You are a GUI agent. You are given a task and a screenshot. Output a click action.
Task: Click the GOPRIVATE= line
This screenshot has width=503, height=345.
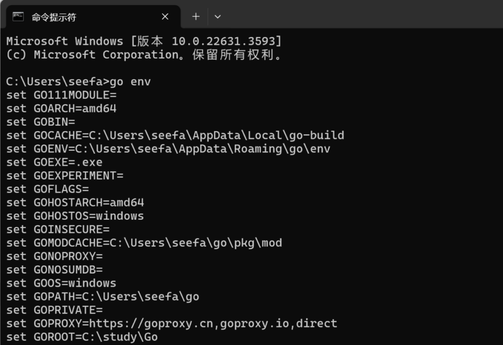pos(55,310)
